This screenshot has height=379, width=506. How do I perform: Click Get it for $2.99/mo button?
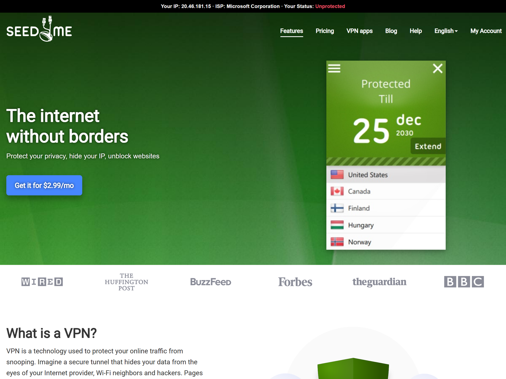[44, 185]
